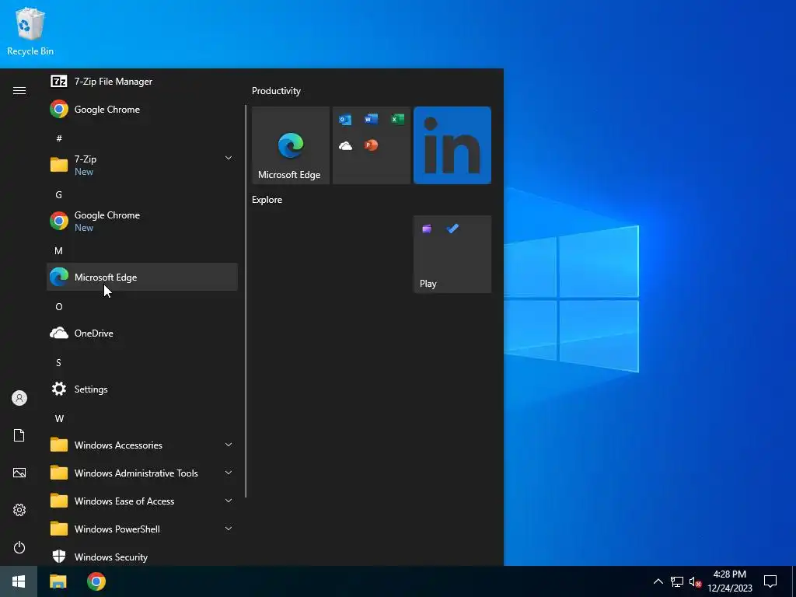The width and height of the screenshot is (796, 597).
Task: Launch Google Chrome from the top of the list
Action: pyautogui.click(x=141, y=109)
